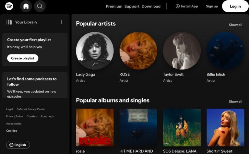This screenshot has width=249, height=154.
Task: Open Cookies link beside Privacy Policy
Action: pos(31,116)
